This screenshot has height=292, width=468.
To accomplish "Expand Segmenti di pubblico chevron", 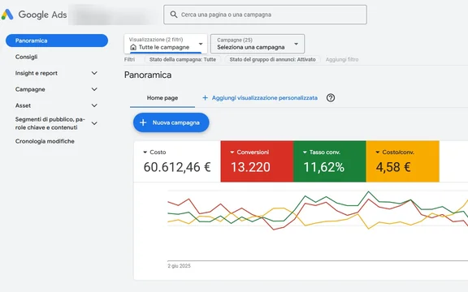I will pos(94,123).
